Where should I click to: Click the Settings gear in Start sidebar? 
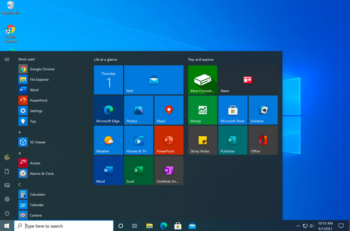pyautogui.click(x=7, y=199)
